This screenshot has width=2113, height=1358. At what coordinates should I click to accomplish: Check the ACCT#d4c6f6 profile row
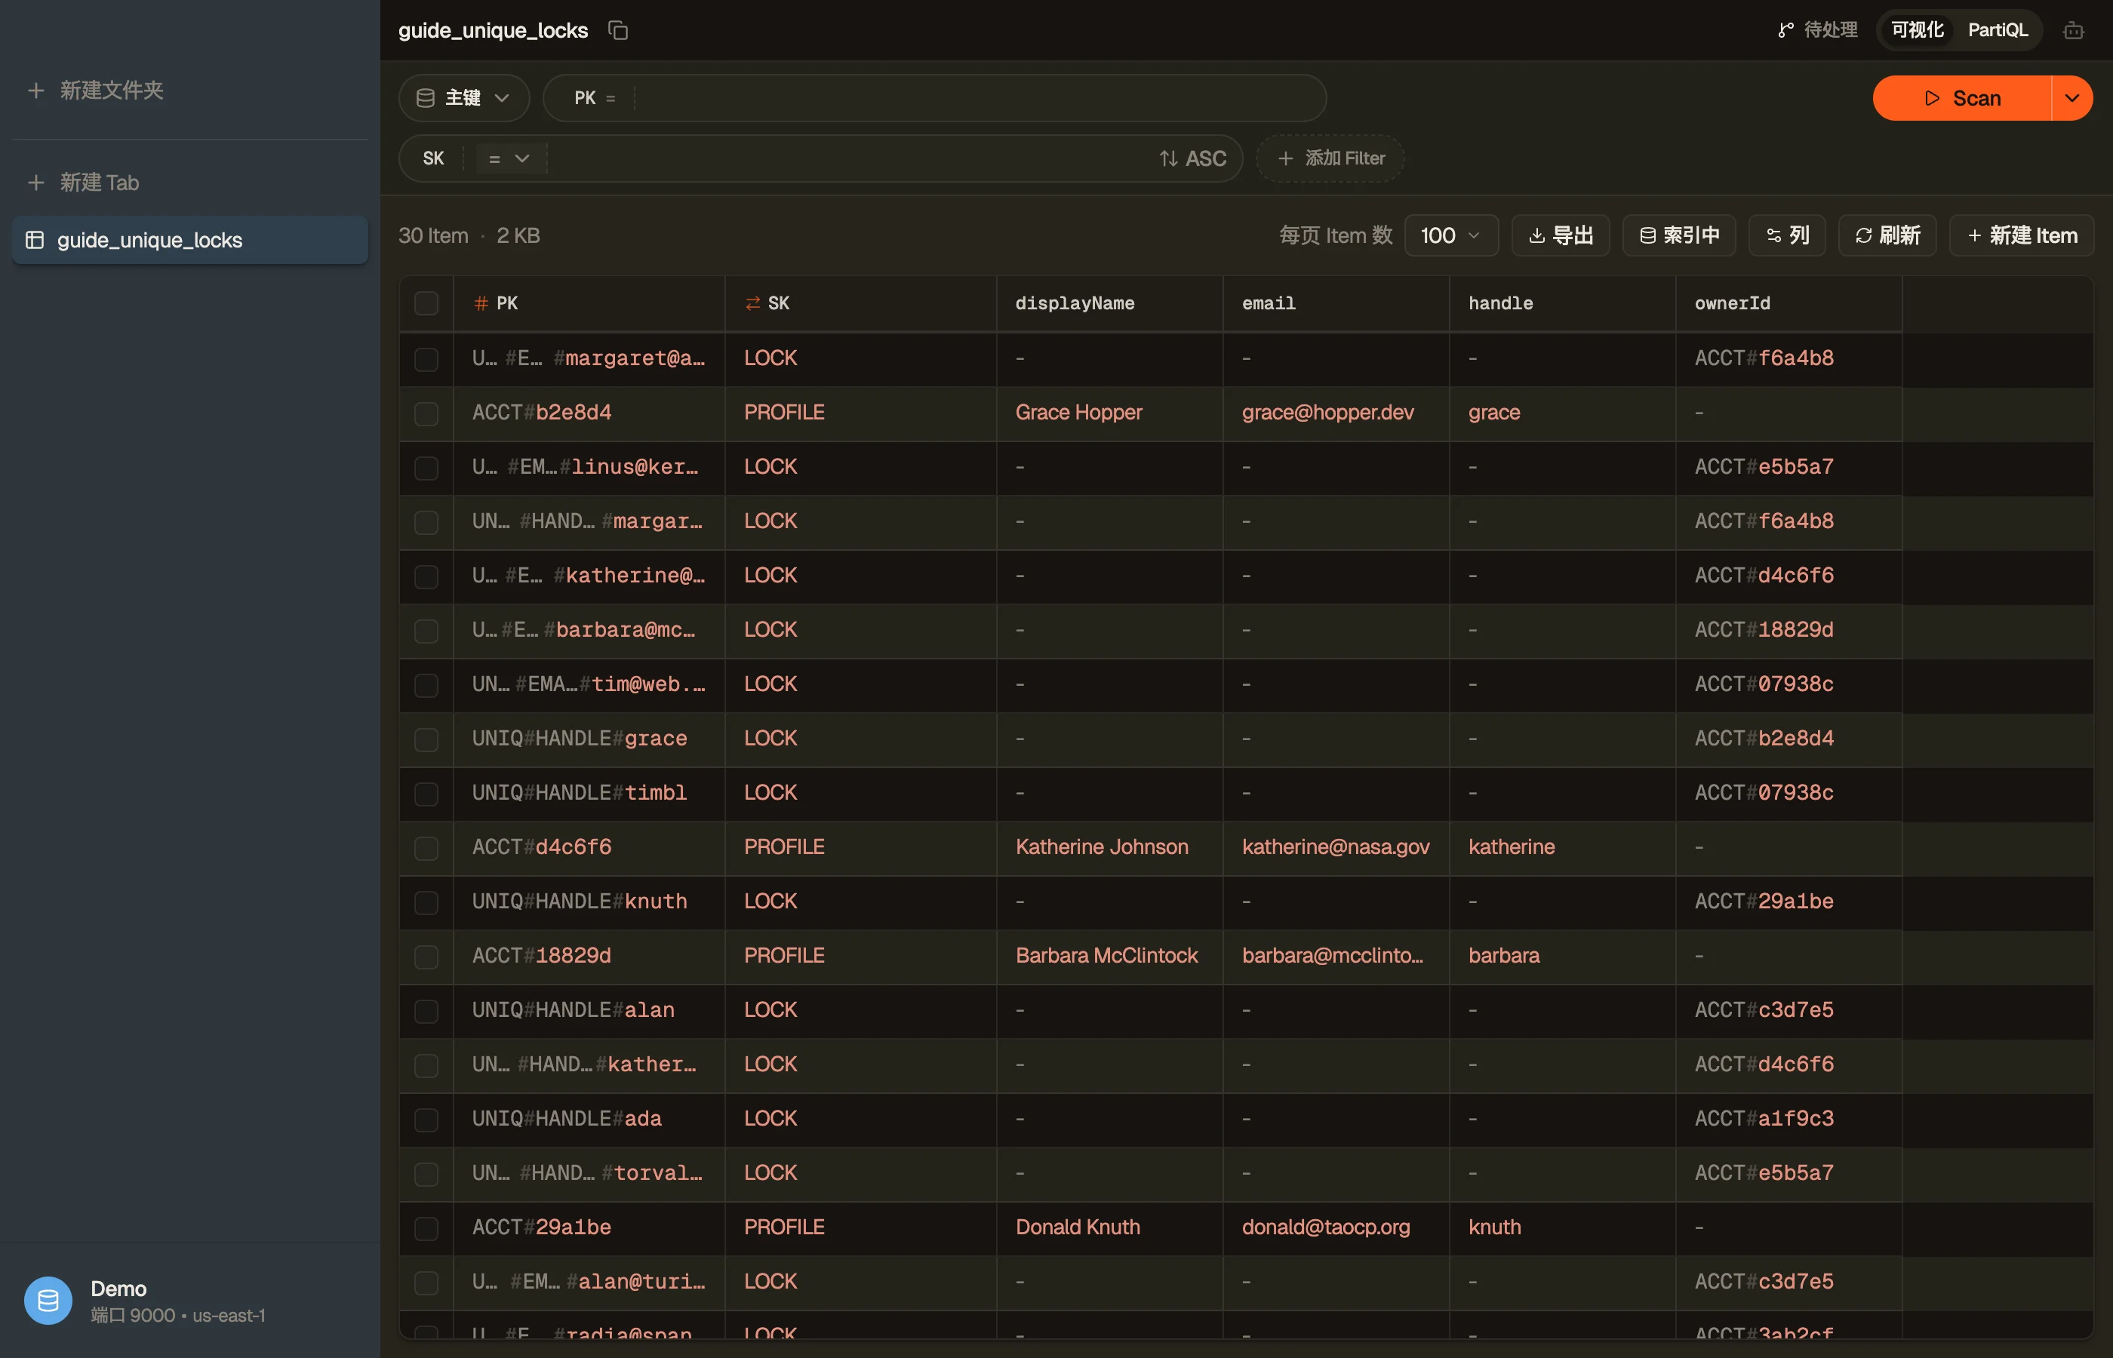click(x=426, y=847)
